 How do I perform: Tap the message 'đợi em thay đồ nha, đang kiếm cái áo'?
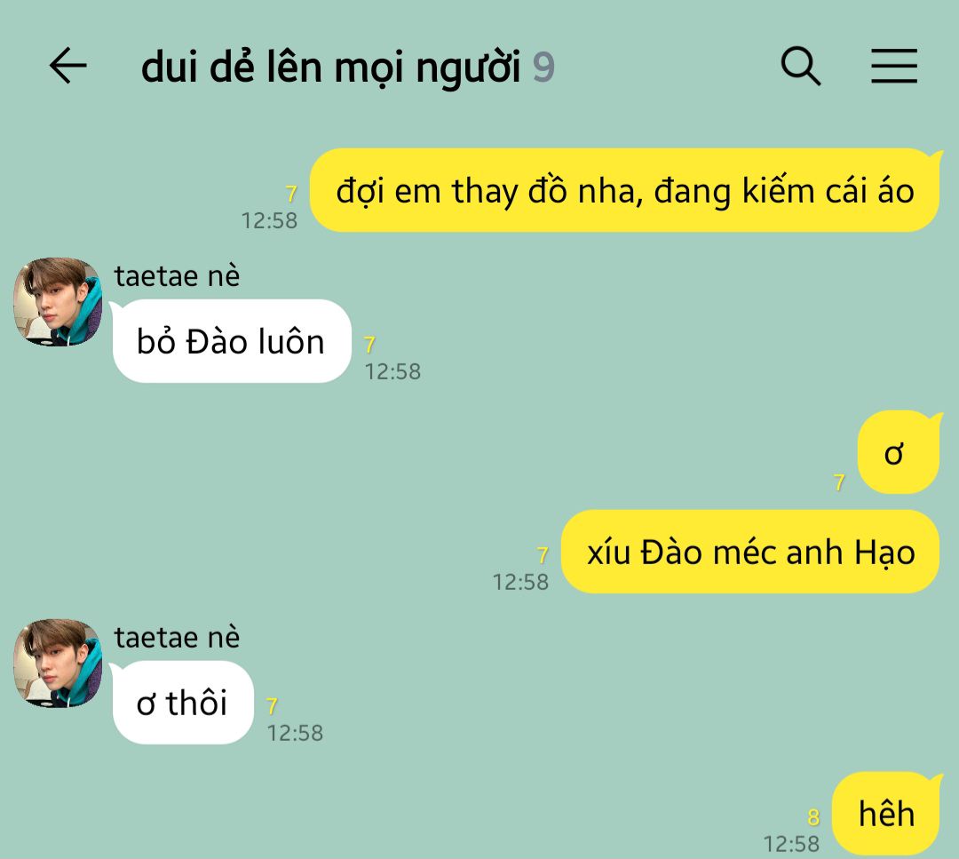point(624,190)
